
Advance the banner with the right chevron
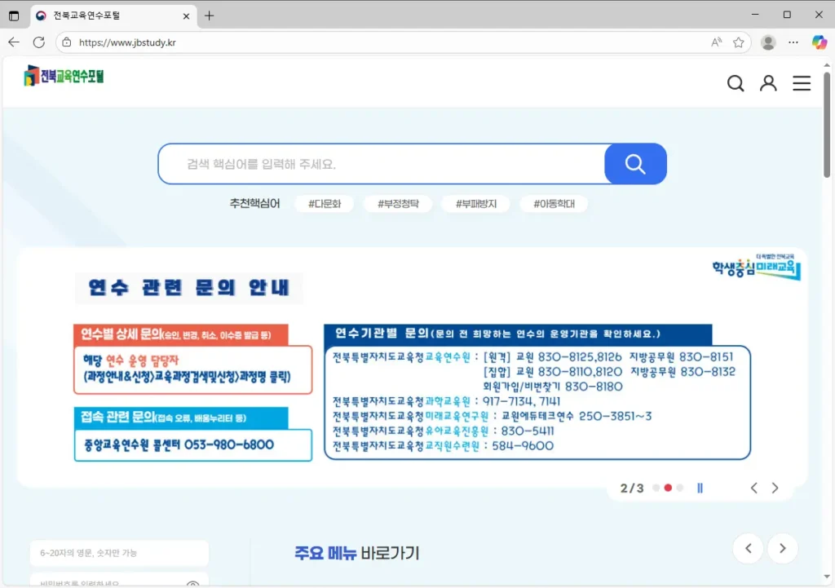[775, 487]
